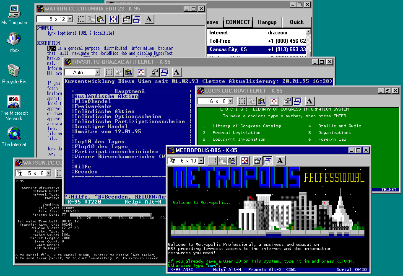Open the Auto font size dropdown

(97, 73)
